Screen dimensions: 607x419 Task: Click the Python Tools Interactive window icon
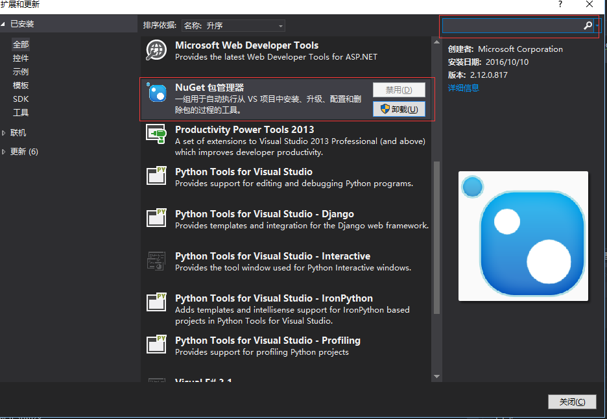tap(156, 260)
